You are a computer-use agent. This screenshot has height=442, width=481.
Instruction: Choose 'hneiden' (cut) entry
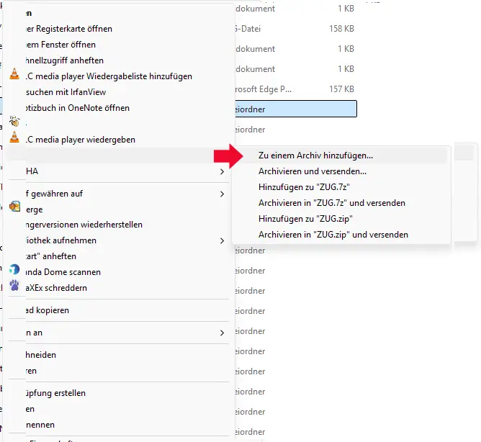pos(41,355)
